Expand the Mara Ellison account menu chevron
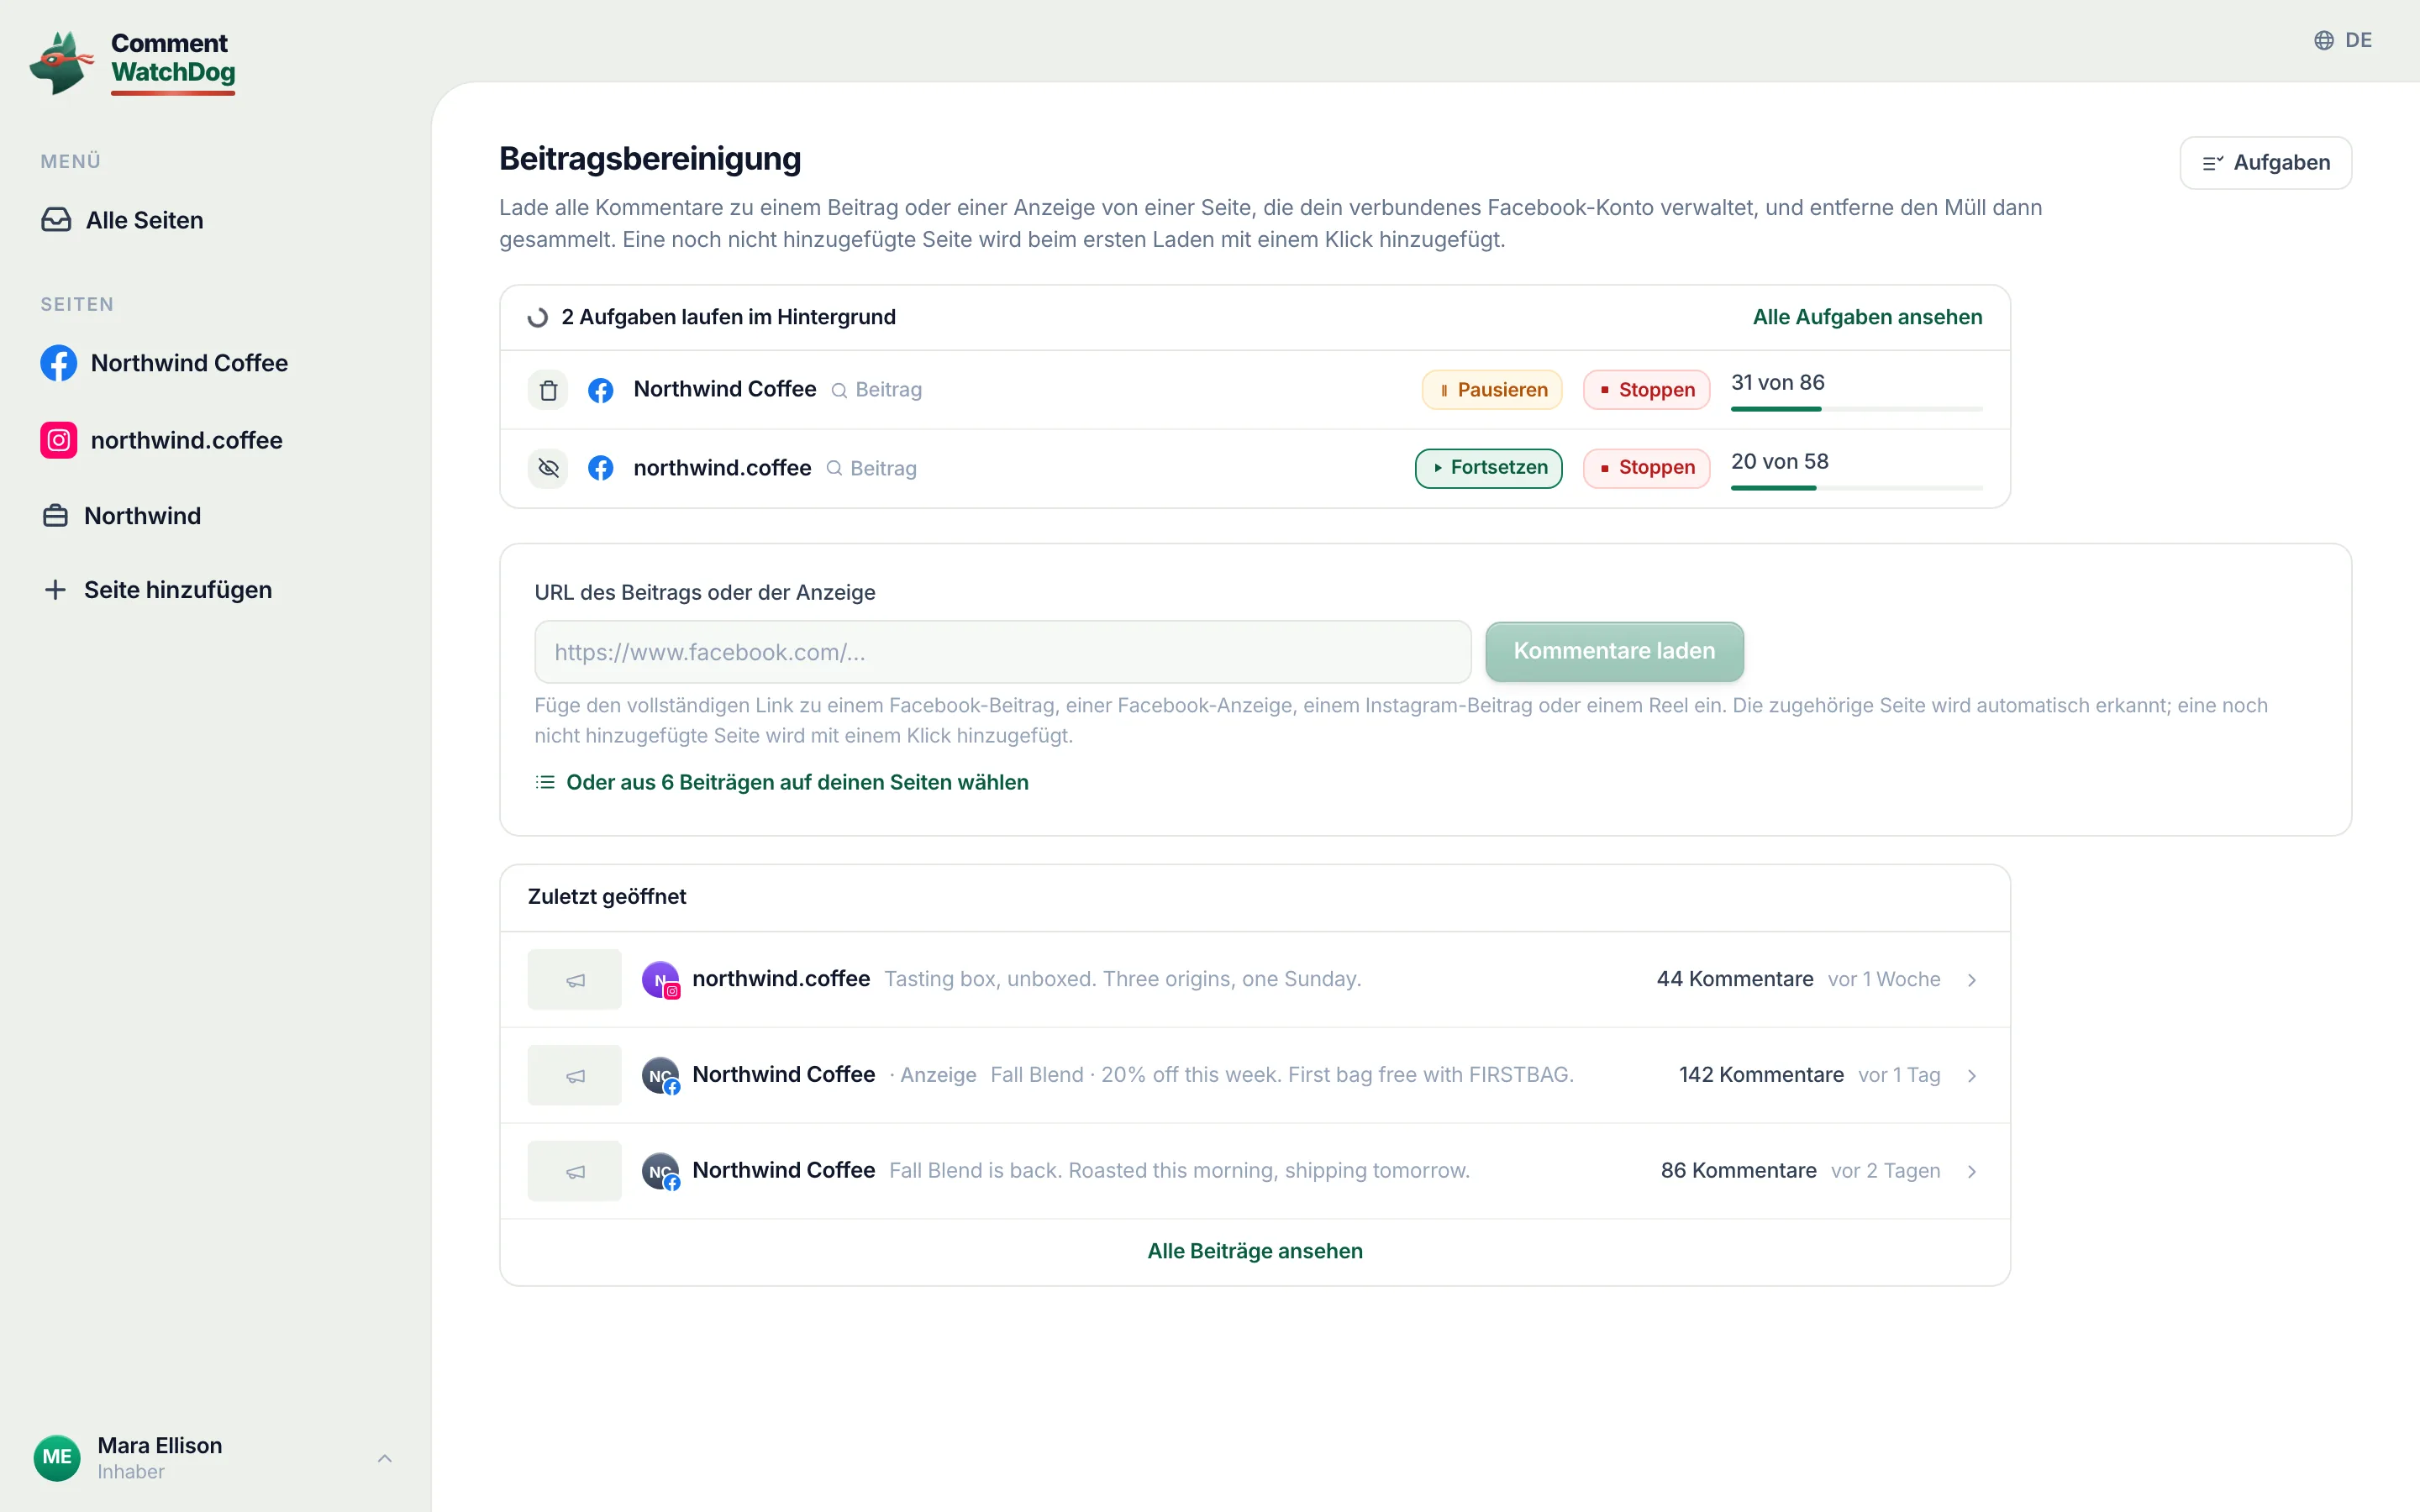This screenshot has height=1512, width=2420. click(385, 1459)
